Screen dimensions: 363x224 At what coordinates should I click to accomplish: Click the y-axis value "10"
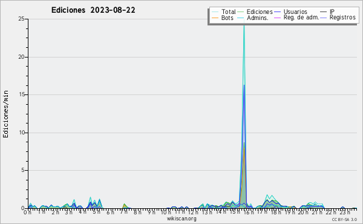21,133
